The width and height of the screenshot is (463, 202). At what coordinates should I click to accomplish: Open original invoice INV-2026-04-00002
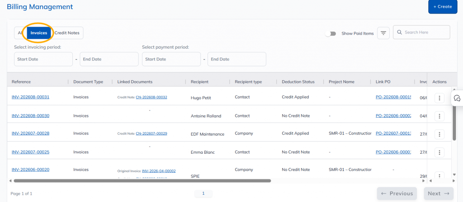(x=159, y=171)
